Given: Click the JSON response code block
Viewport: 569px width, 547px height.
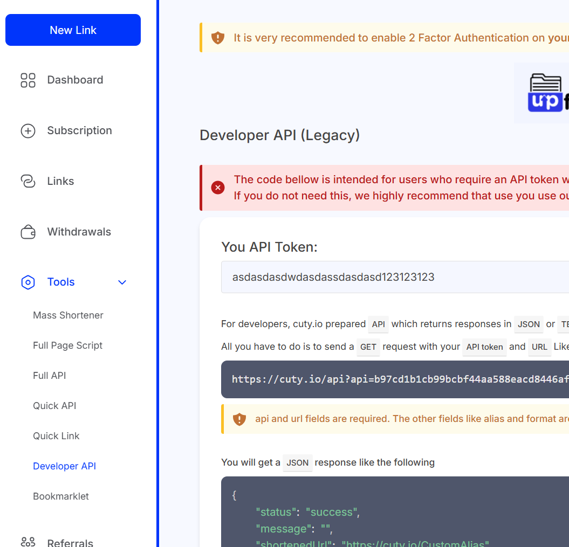Looking at the screenshot, I should (395, 512).
